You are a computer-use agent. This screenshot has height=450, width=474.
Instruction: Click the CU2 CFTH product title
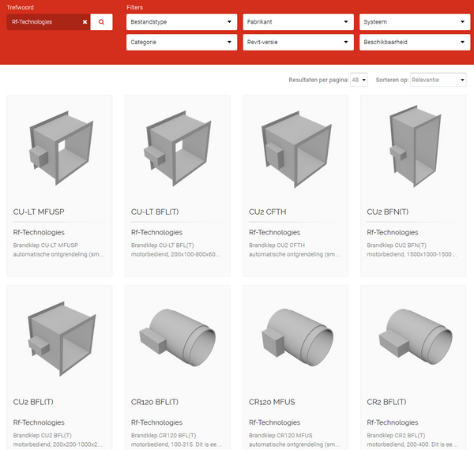(268, 212)
